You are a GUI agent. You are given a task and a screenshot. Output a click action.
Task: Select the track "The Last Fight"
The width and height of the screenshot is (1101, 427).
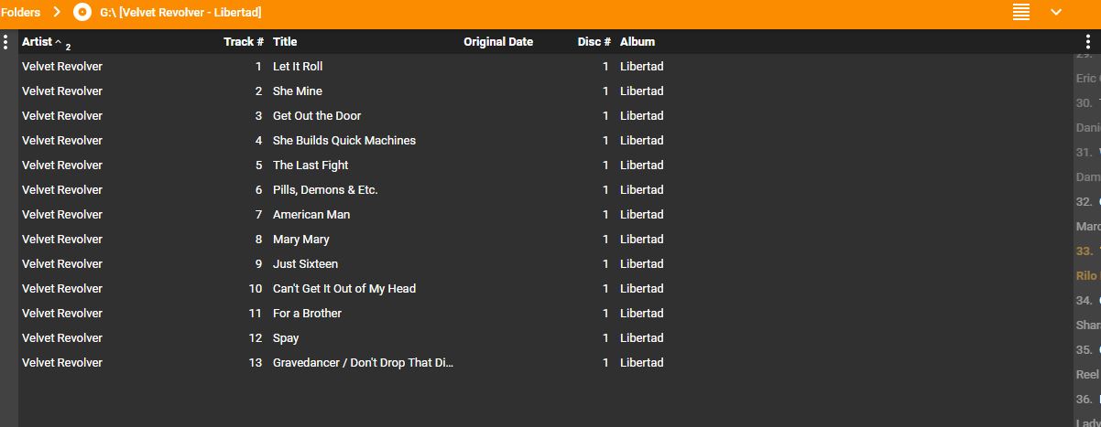point(311,165)
